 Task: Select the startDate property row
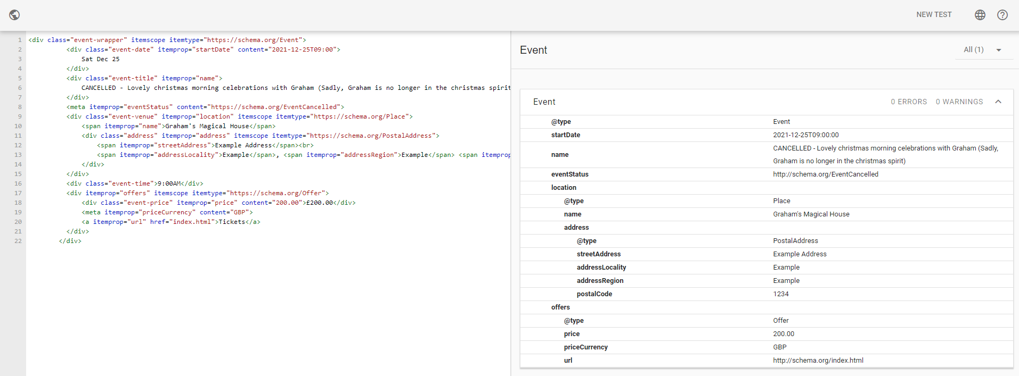tap(767, 135)
